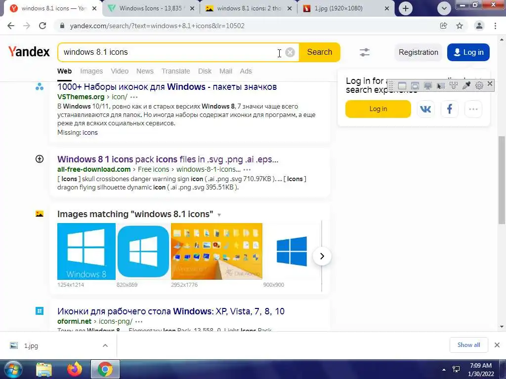
Task: Open the Images matching dropdown triangle
Action: click(219, 215)
